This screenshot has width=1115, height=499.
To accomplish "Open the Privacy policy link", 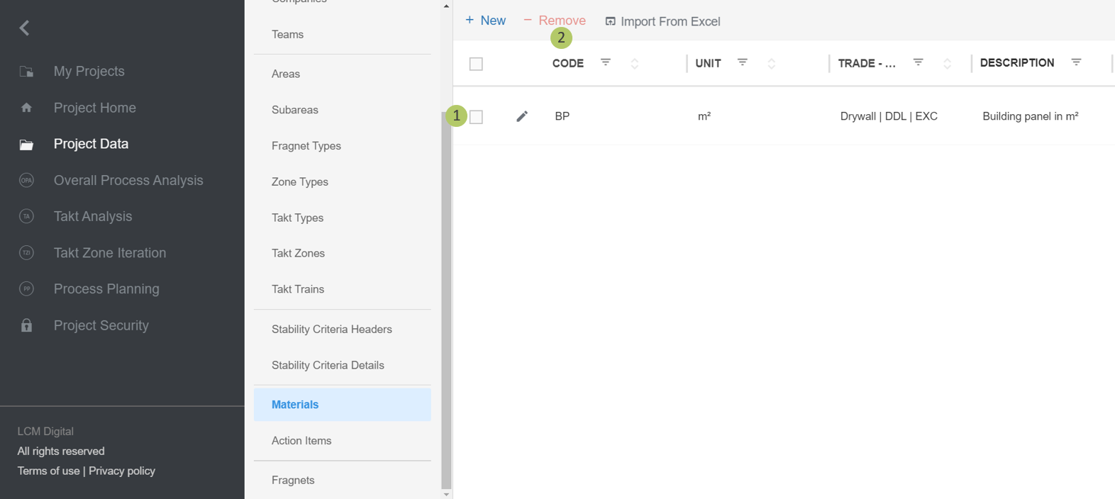I will pyautogui.click(x=122, y=471).
